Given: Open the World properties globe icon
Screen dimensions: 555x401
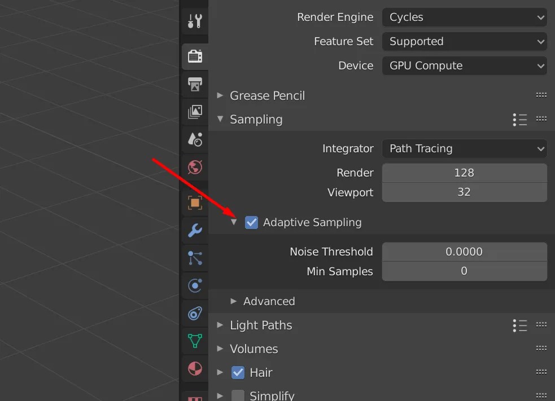Looking at the screenshot, I should [x=194, y=168].
